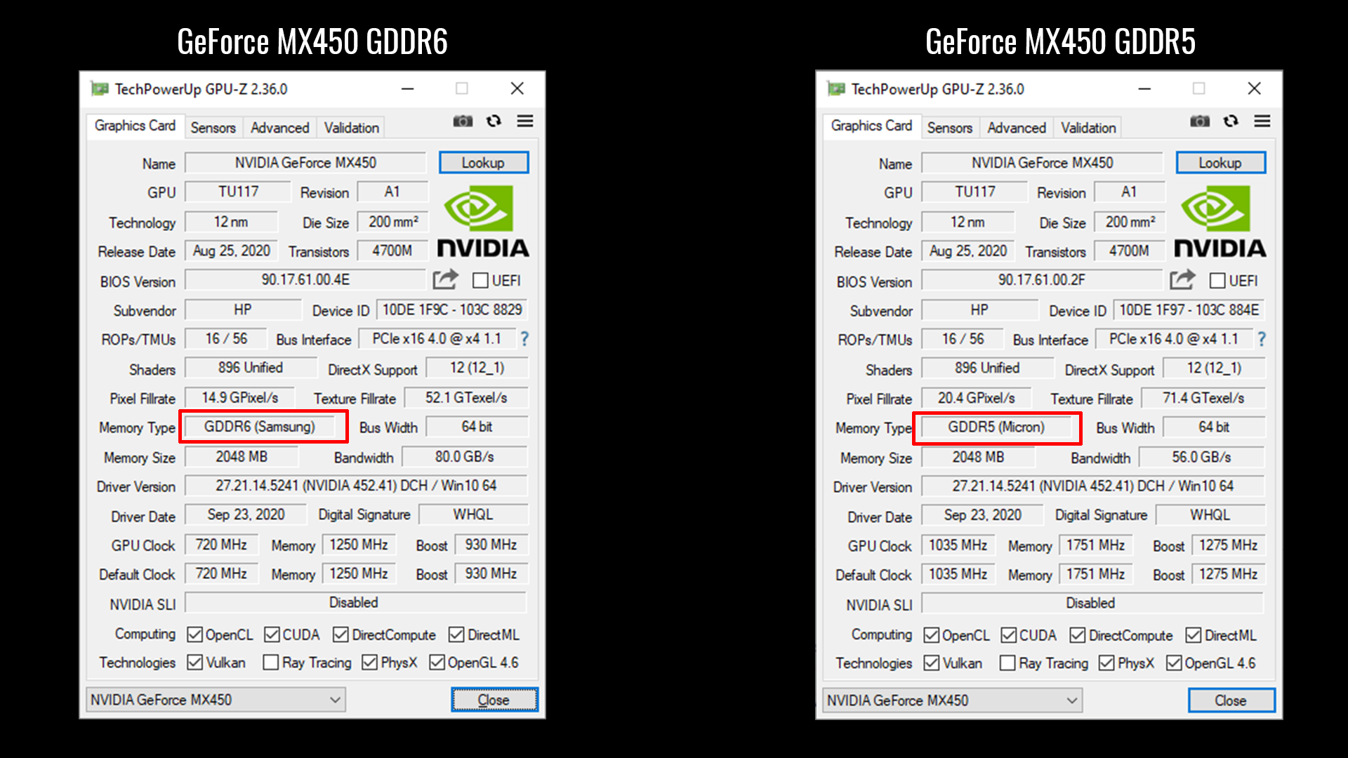Screen dimensions: 1348x758
Task: Click bus interface question mark in left window
Action: pyautogui.click(x=524, y=339)
